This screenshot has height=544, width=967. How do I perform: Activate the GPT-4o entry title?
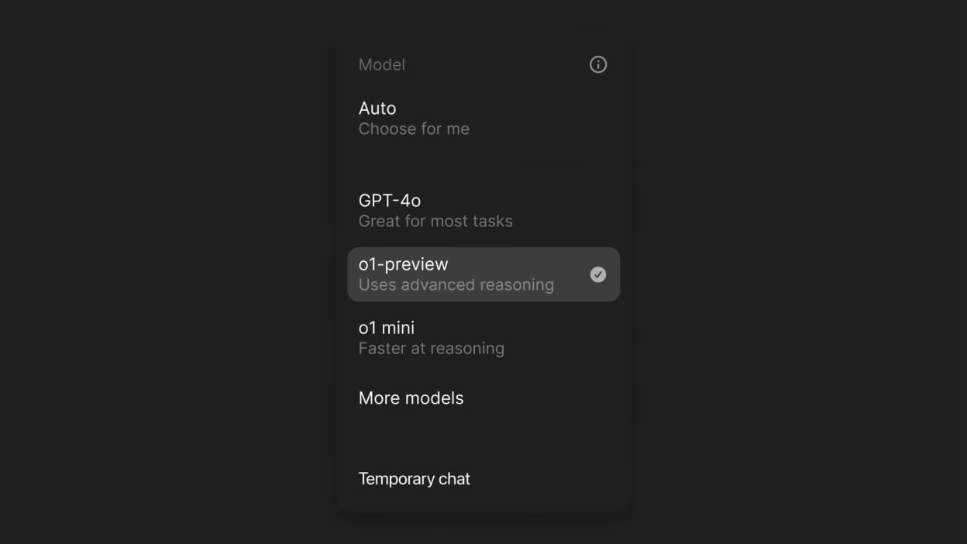[389, 201]
